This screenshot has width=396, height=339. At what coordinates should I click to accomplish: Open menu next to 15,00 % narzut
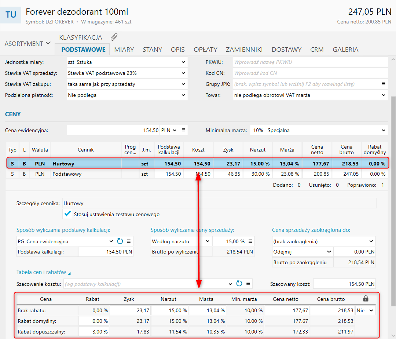coord(250,241)
